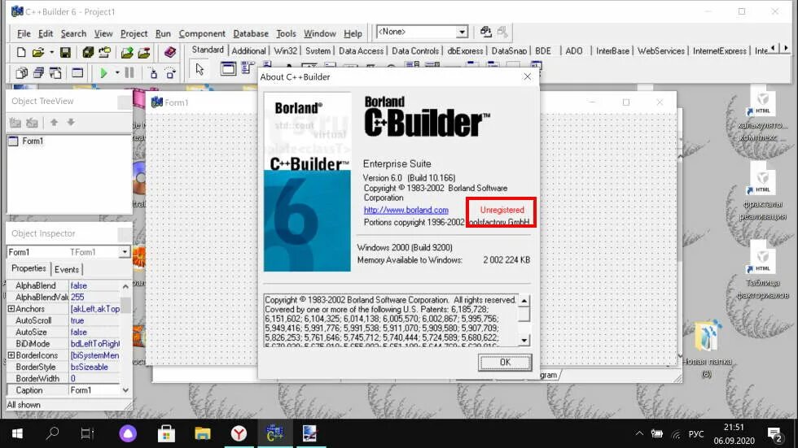
Task: Open the Help menu
Action: (353, 33)
